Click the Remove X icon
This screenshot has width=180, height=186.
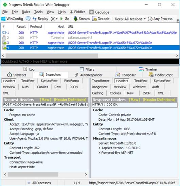(x=53, y=19)
